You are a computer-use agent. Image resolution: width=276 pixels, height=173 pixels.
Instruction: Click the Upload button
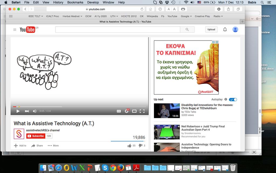(x=211, y=29)
